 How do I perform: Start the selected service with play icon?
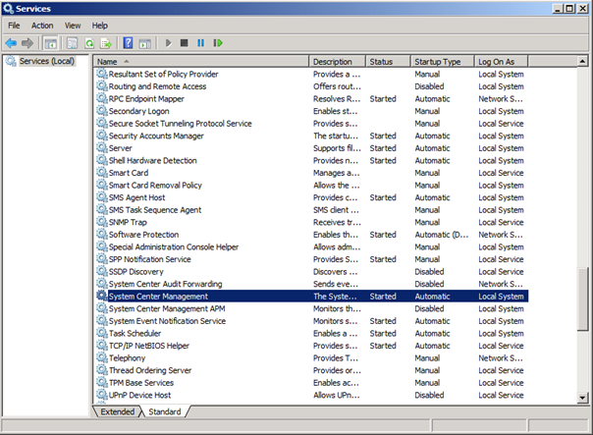coord(168,43)
